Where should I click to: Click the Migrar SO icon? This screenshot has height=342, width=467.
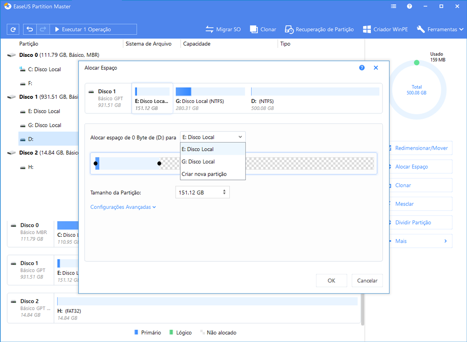click(210, 29)
